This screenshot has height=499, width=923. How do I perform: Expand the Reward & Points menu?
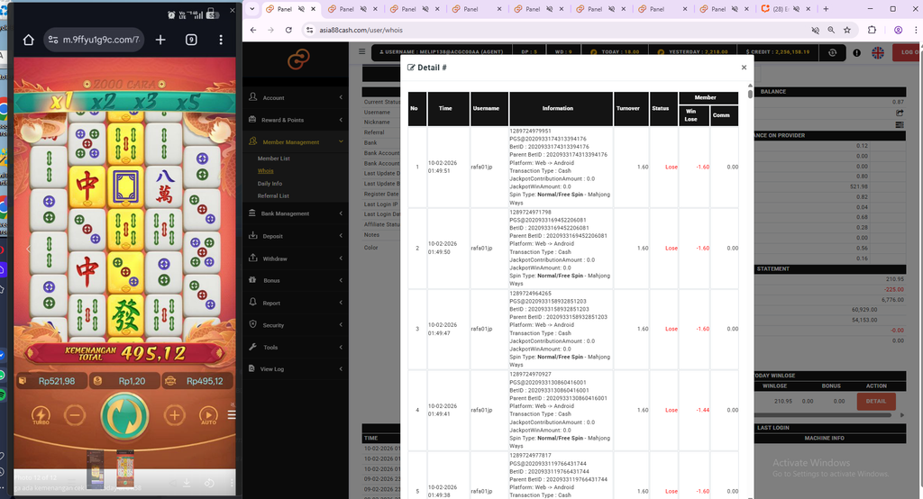tap(296, 120)
